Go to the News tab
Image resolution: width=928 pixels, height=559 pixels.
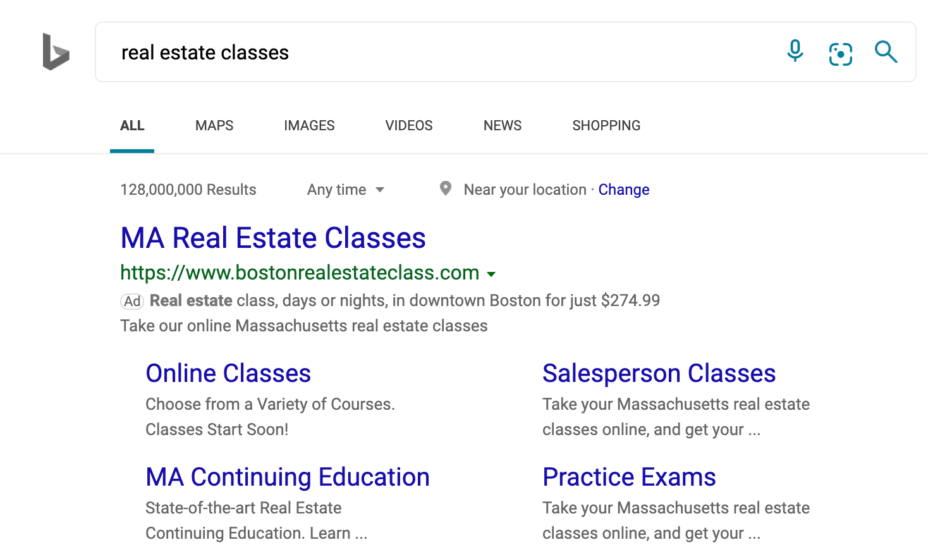503,125
